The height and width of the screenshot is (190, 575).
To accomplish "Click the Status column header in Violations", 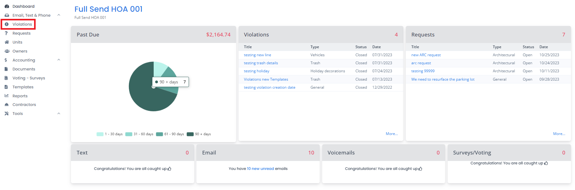I will [x=361, y=47].
